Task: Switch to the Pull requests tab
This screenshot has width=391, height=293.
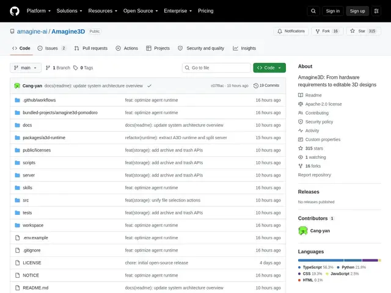Action: tap(91, 48)
